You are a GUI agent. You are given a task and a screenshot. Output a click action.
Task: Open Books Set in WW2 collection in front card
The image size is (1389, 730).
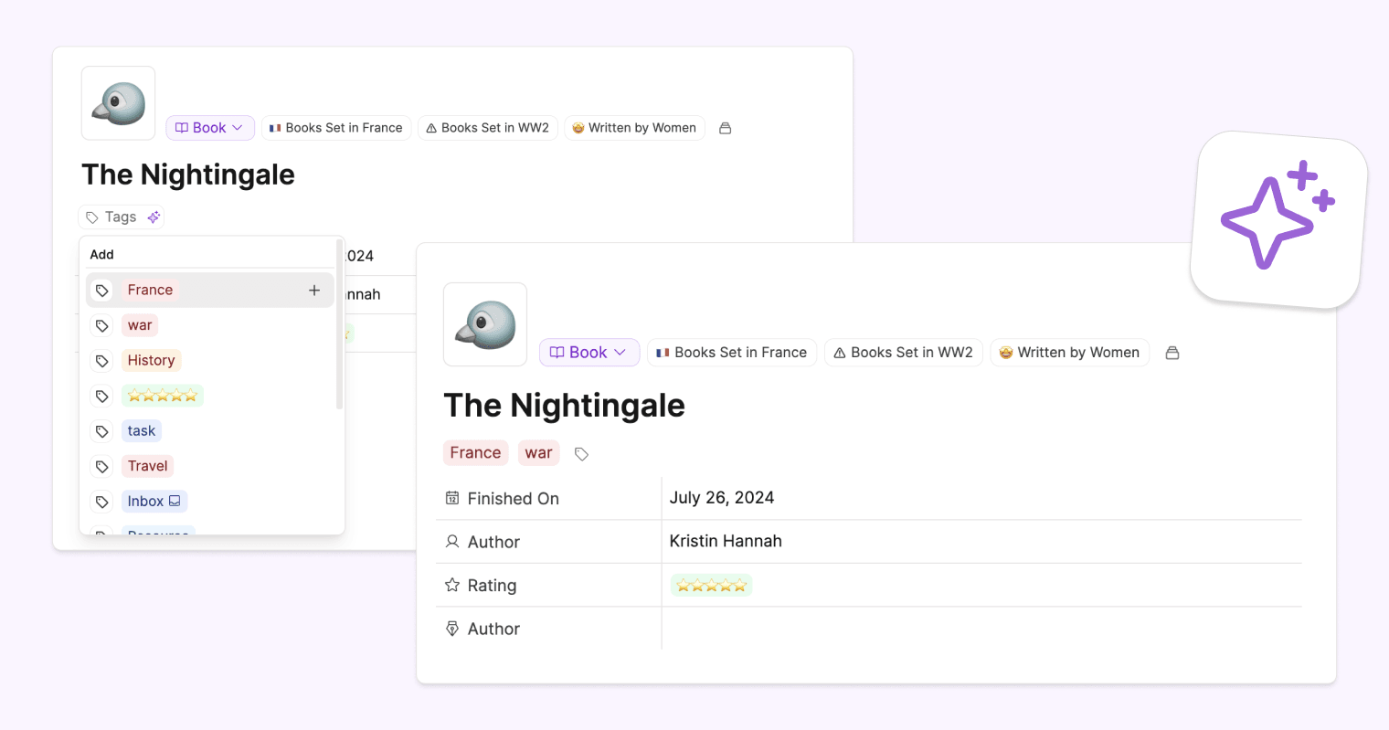903,353
